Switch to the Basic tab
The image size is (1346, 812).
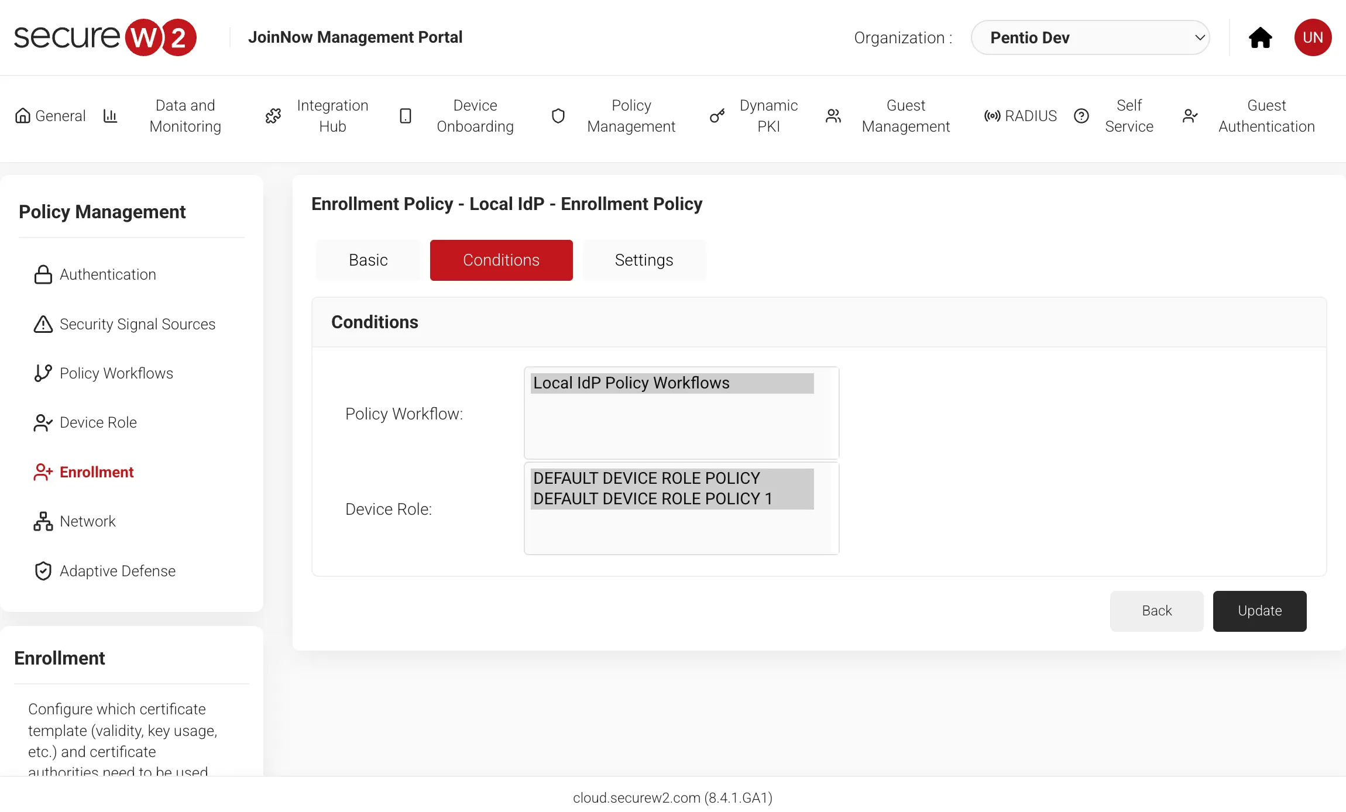click(x=368, y=260)
